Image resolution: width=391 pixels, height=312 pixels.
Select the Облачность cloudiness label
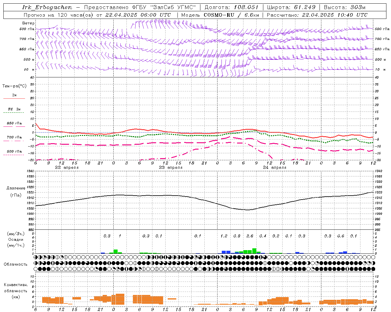tap(16, 264)
